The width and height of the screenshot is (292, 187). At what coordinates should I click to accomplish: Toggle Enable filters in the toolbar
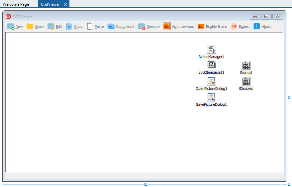click(212, 27)
